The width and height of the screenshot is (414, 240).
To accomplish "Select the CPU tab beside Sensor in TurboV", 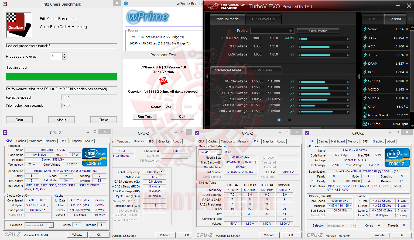I will pyautogui.click(x=373, y=19).
